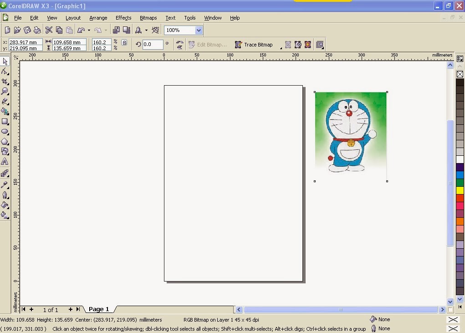Click the x position field

coord(26,42)
